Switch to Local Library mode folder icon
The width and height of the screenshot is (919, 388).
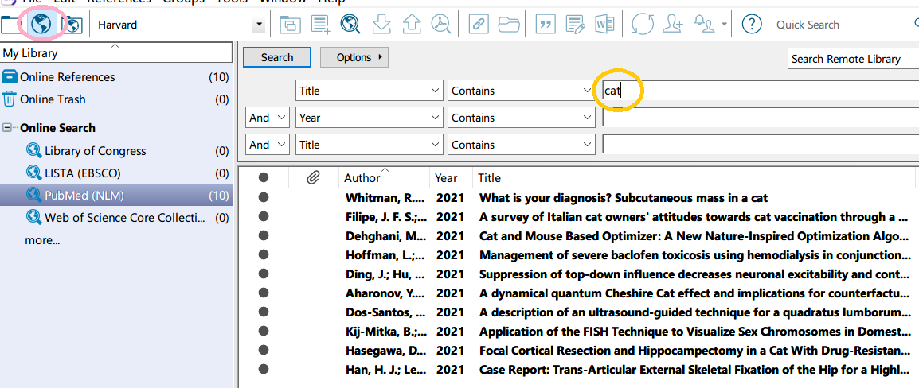click(x=10, y=25)
